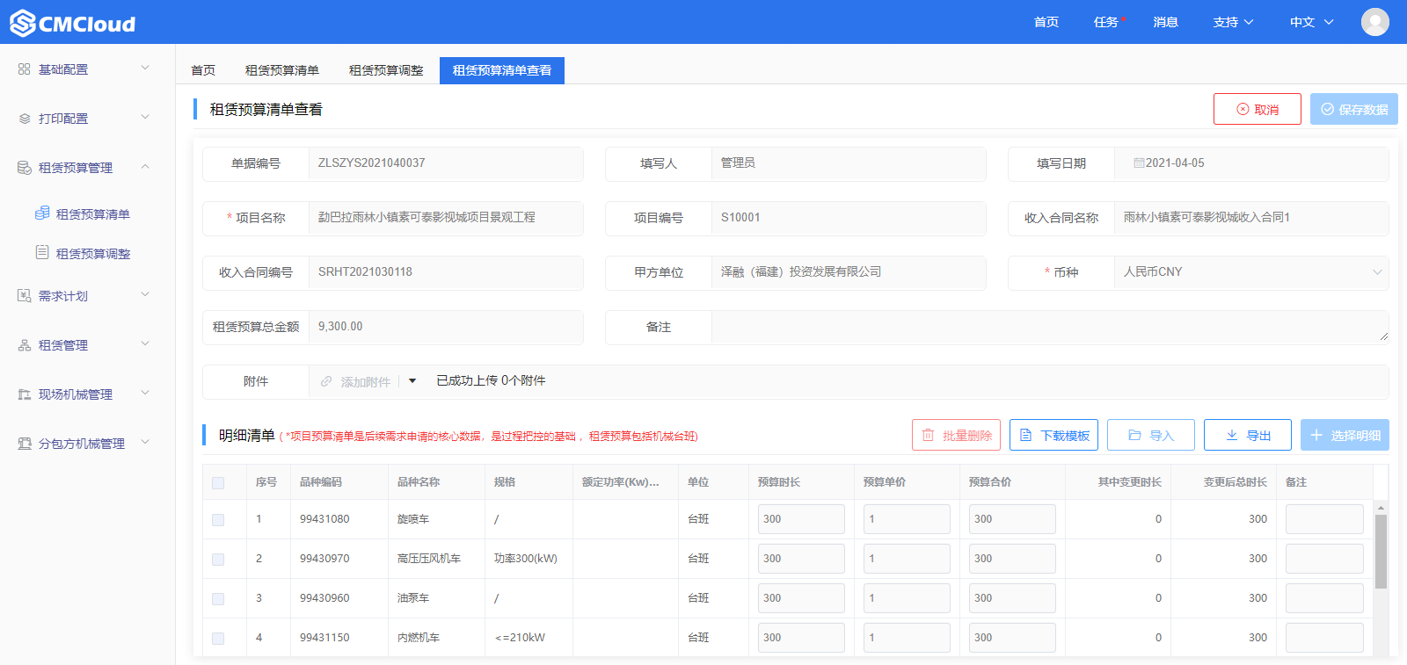The height and width of the screenshot is (665, 1407).
Task: Click the download icon in 导出
Action: point(1231,435)
